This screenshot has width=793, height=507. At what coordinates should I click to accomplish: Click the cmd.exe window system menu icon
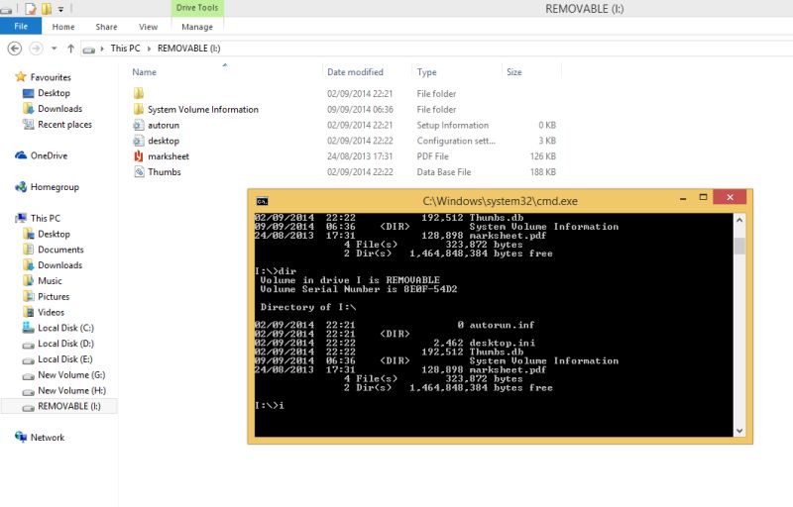point(262,201)
